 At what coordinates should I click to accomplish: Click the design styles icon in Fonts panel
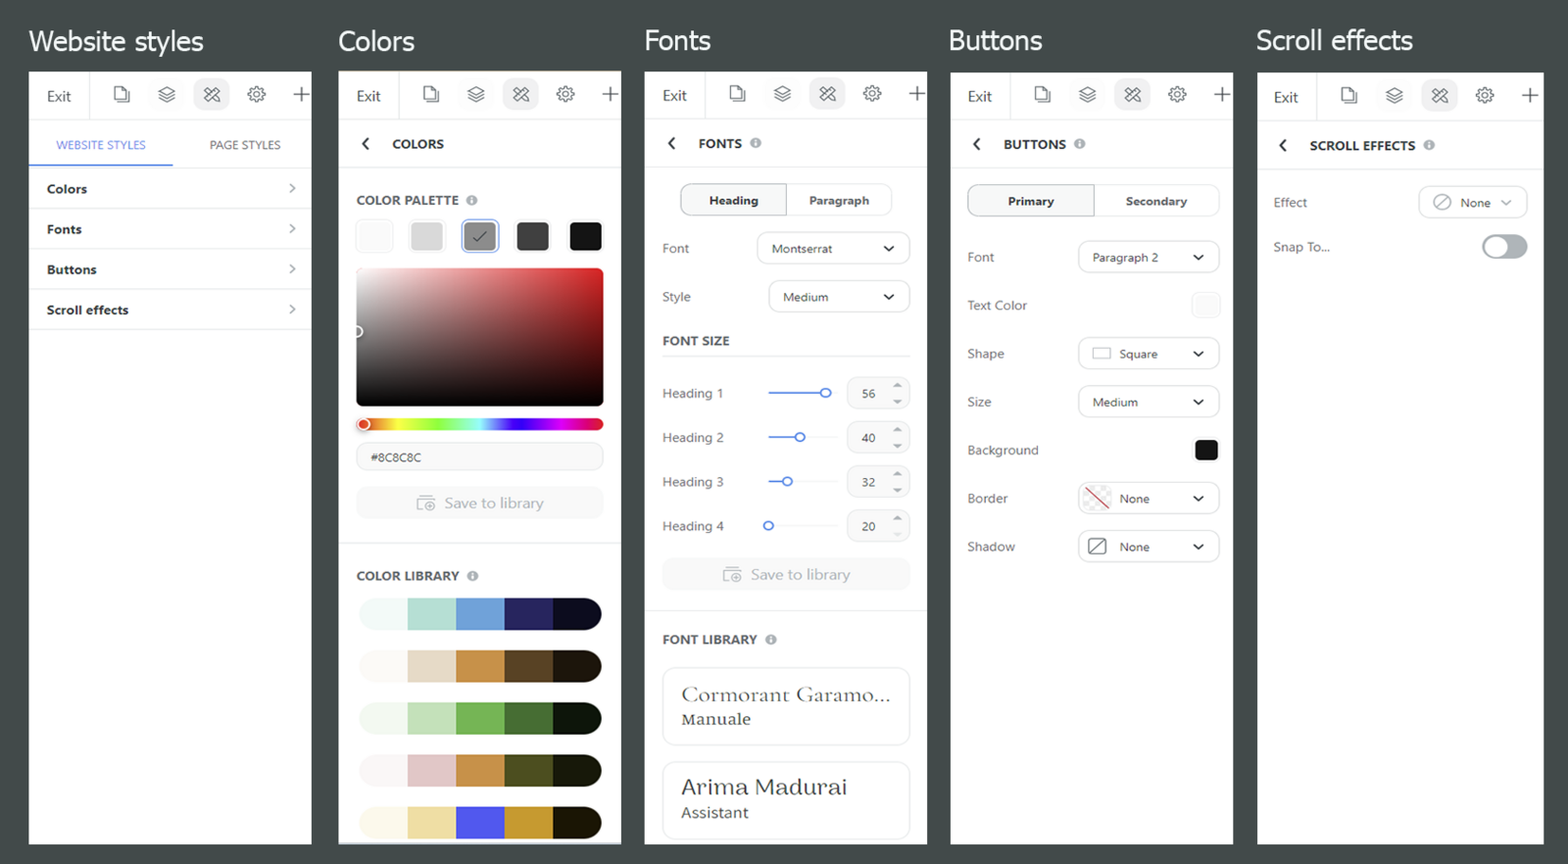point(827,95)
